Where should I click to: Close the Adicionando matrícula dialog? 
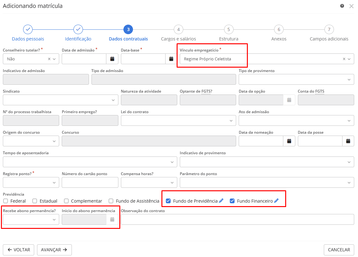(x=351, y=6)
